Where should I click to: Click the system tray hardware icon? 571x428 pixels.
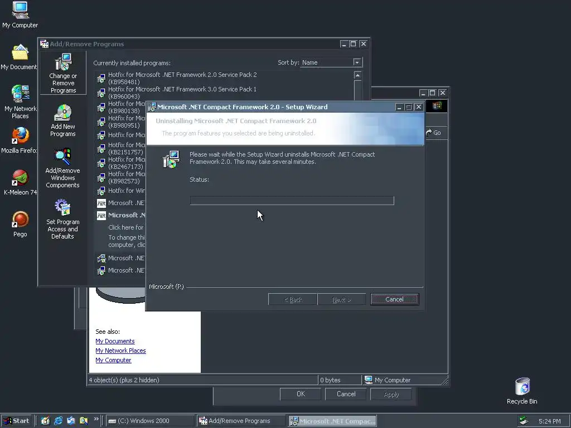[x=524, y=421]
